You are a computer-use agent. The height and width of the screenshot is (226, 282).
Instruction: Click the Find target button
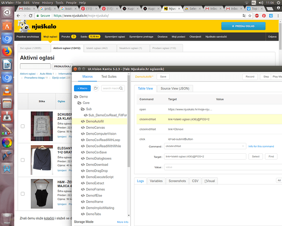point(271,156)
